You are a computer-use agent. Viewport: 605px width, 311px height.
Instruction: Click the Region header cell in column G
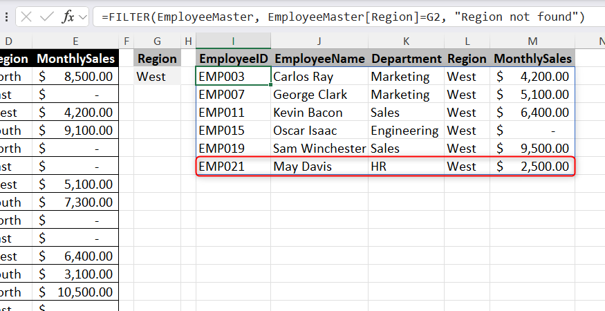157,59
